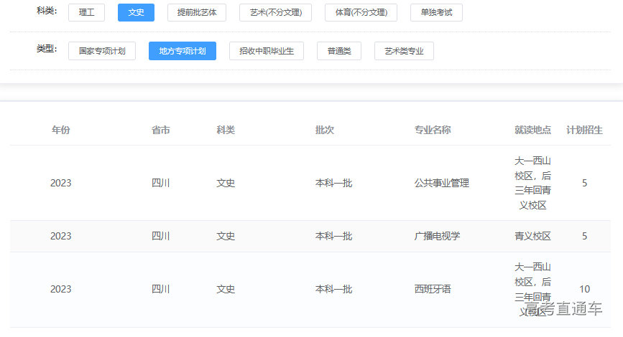
Task: Click the 批次 column header
Action: tap(325, 130)
